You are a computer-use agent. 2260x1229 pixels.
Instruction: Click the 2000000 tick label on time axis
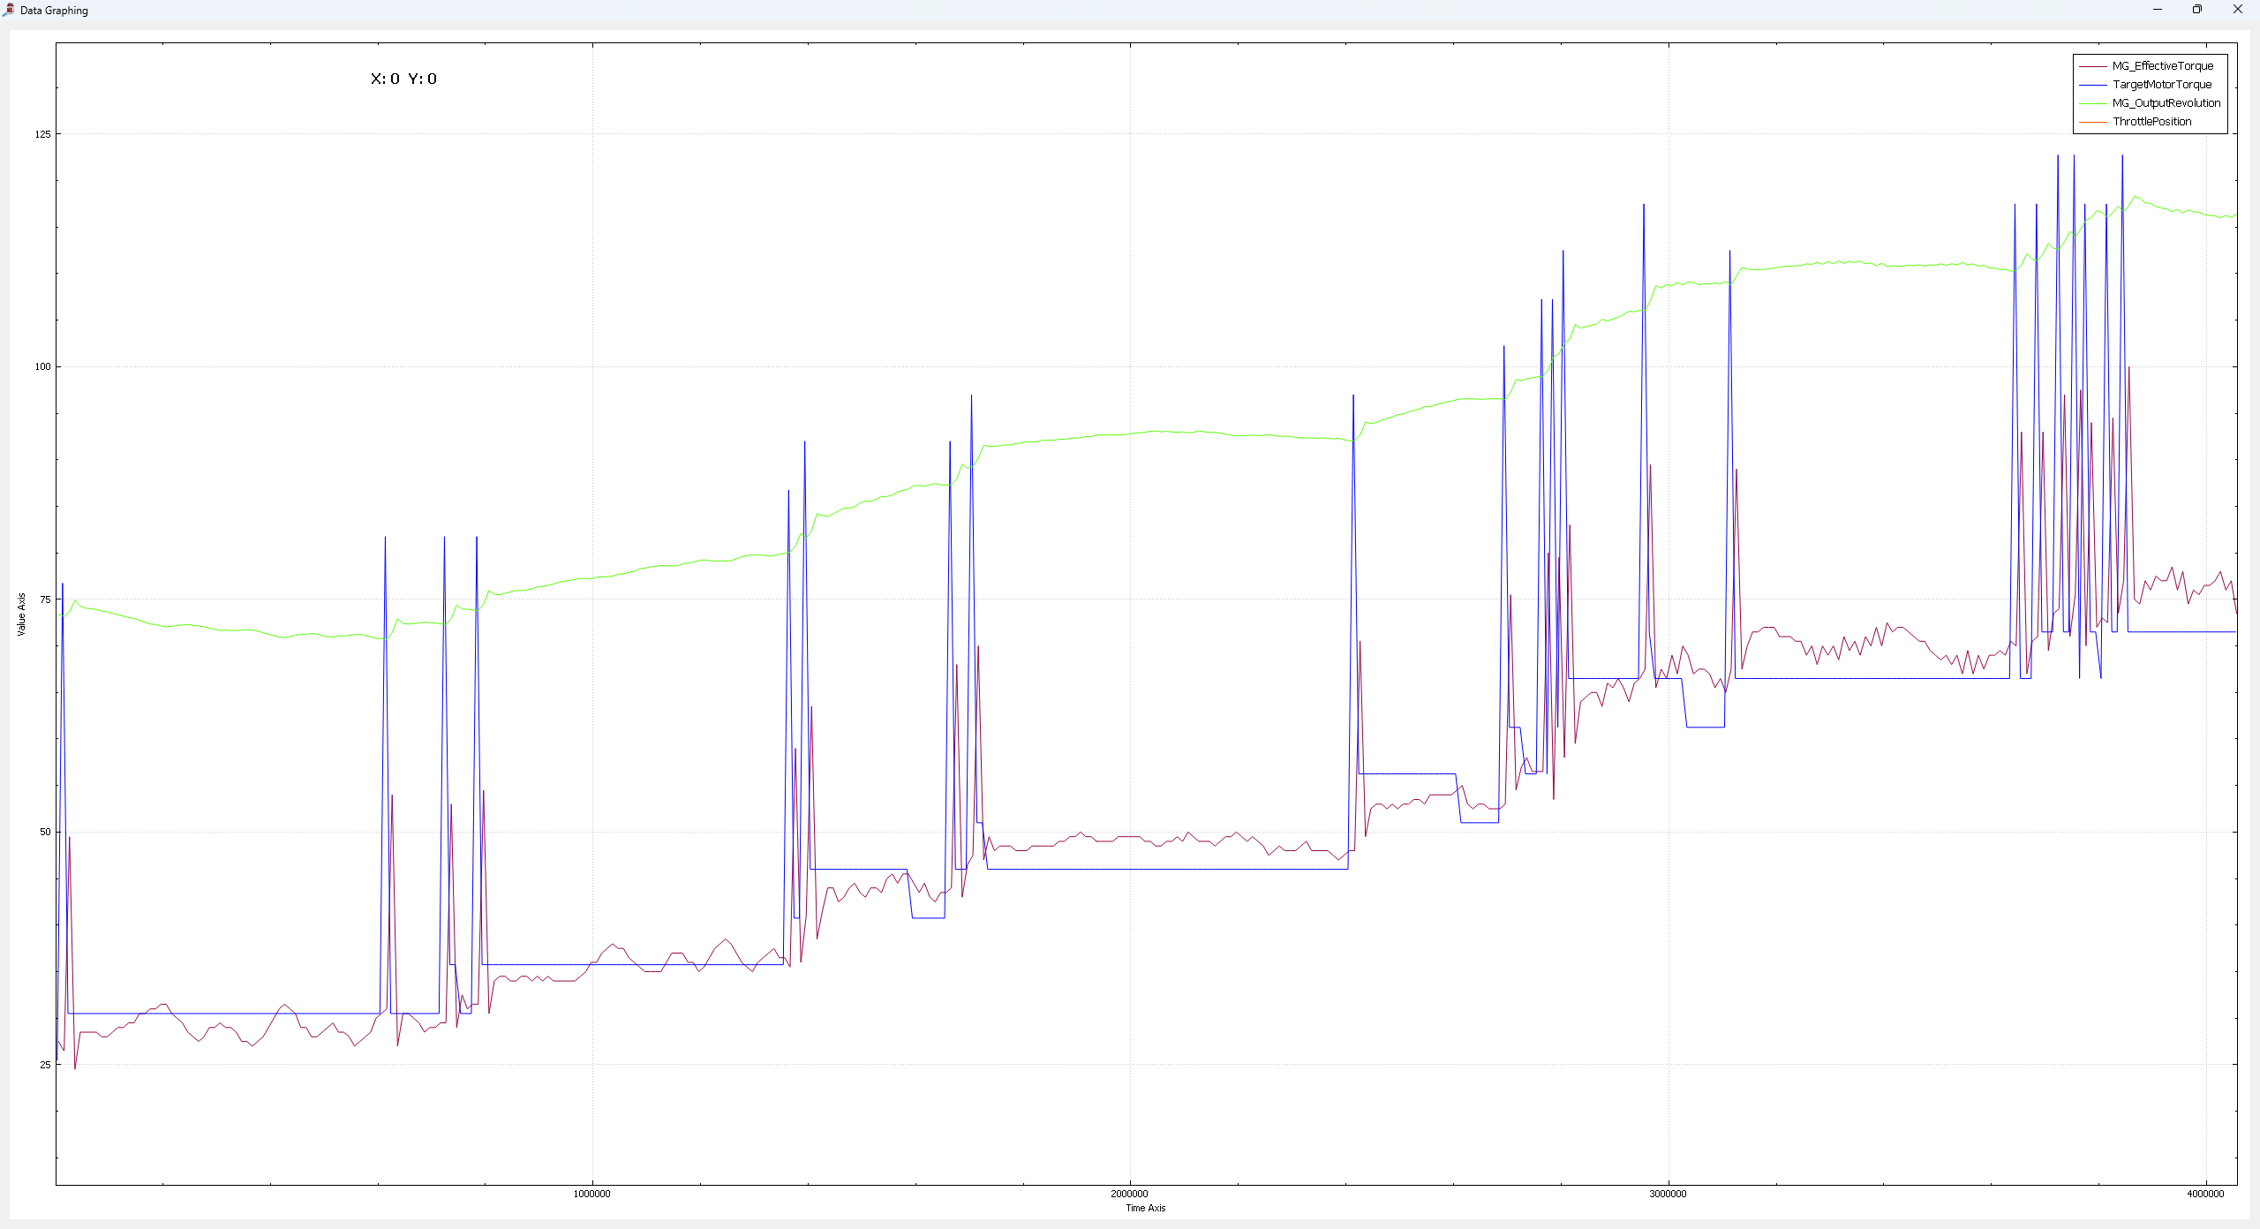point(1129,1194)
